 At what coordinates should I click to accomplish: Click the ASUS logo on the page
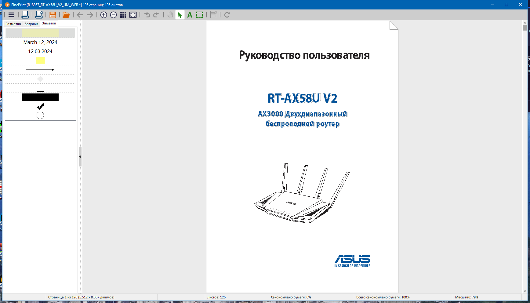352,261
